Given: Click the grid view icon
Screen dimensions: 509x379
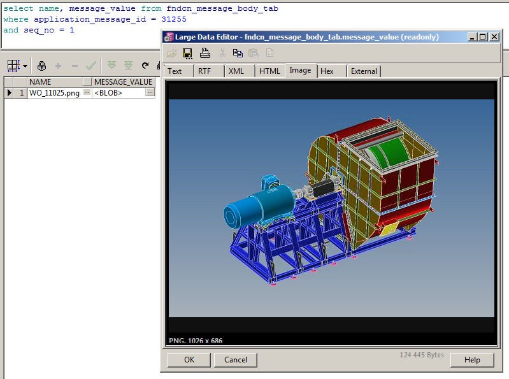Looking at the screenshot, I should point(13,66).
